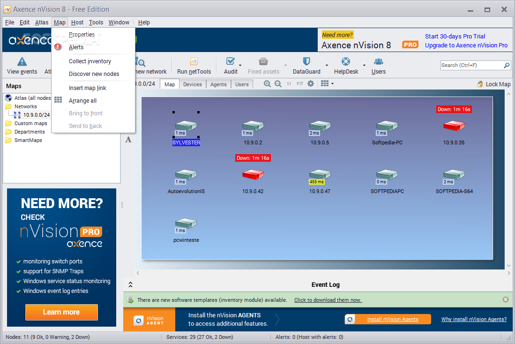Select the SYLVESTER host icon
Image resolution: width=515 pixels, height=344 pixels.
tap(186, 127)
